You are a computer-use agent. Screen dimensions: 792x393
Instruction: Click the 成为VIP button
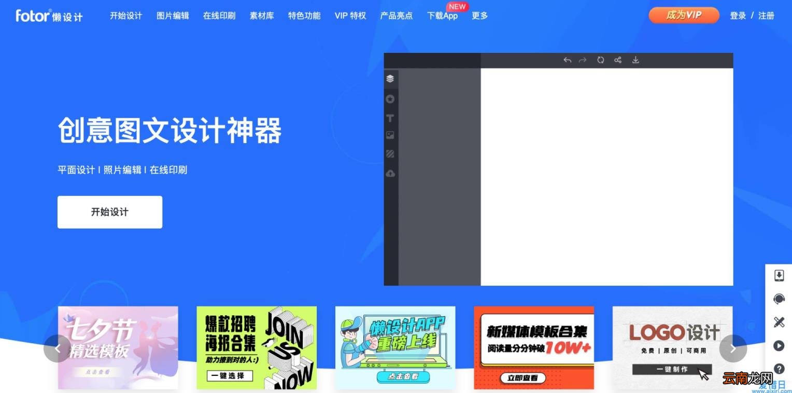[683, 15]
